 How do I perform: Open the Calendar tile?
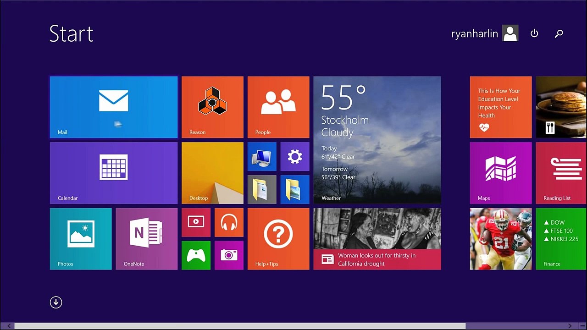click(114, 173)
